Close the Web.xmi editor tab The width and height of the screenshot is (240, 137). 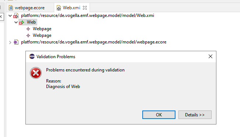click(85, 8)
